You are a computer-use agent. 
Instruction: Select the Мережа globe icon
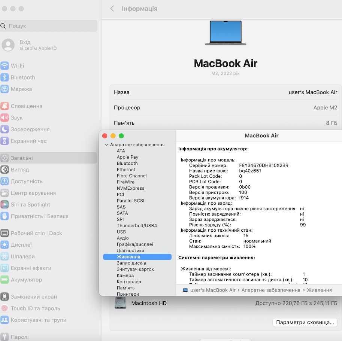pyautogui.click(x=4, y=89)
